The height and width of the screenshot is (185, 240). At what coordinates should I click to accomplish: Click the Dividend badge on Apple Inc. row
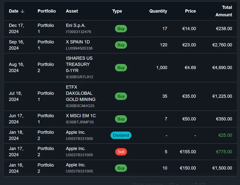tap(121, 135)
